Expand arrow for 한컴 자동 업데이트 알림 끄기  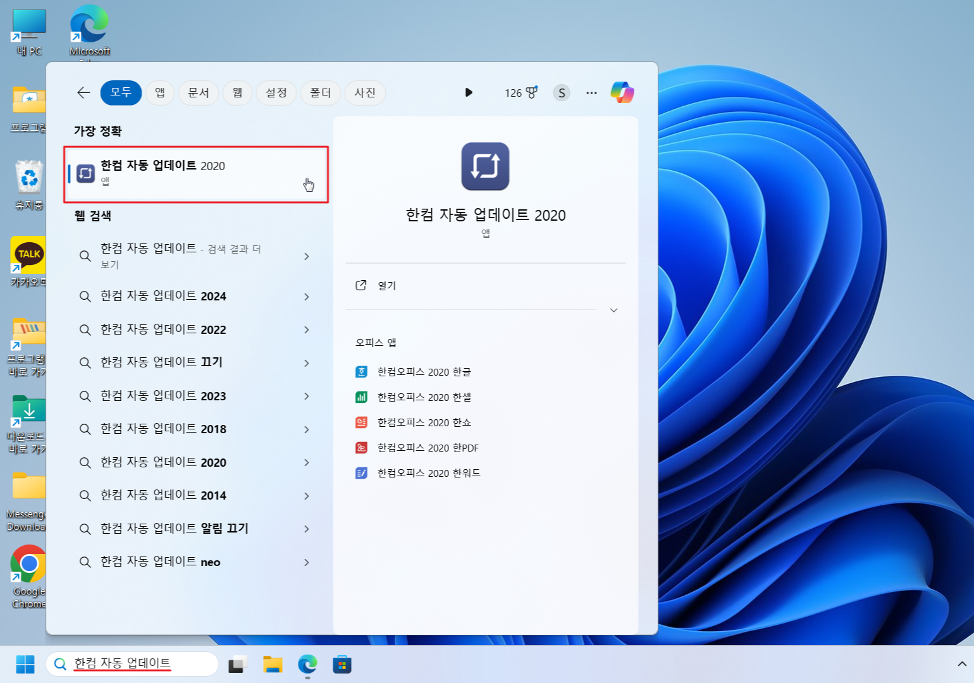[x=307, y=529]
